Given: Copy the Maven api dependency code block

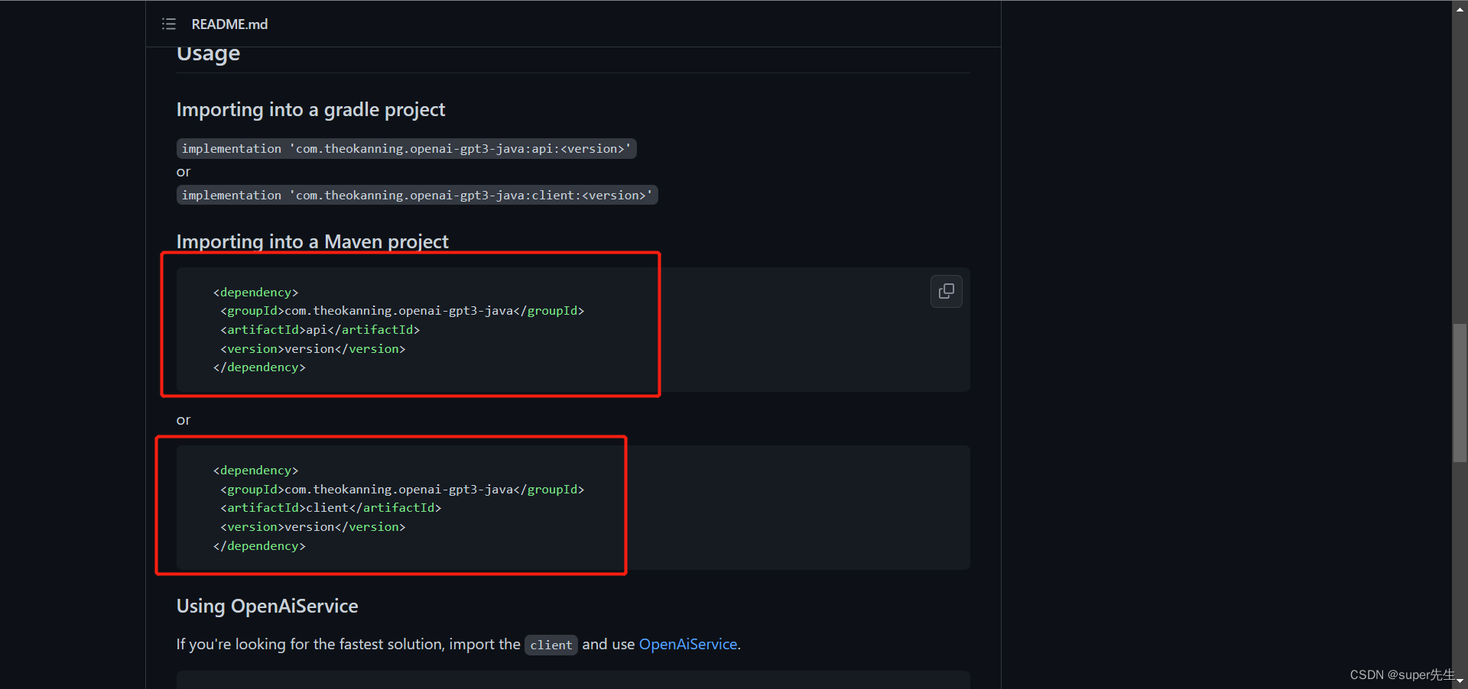Looking at the screenshot, I should (947, 291).
